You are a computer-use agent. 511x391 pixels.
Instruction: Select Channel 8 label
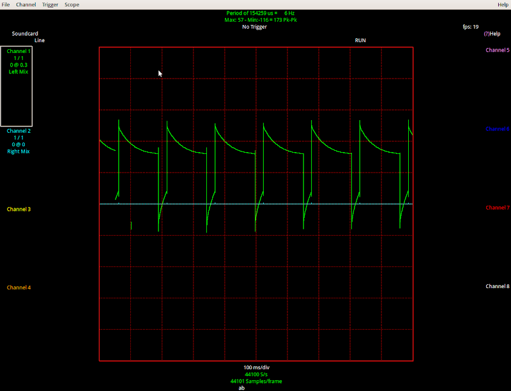497,286
